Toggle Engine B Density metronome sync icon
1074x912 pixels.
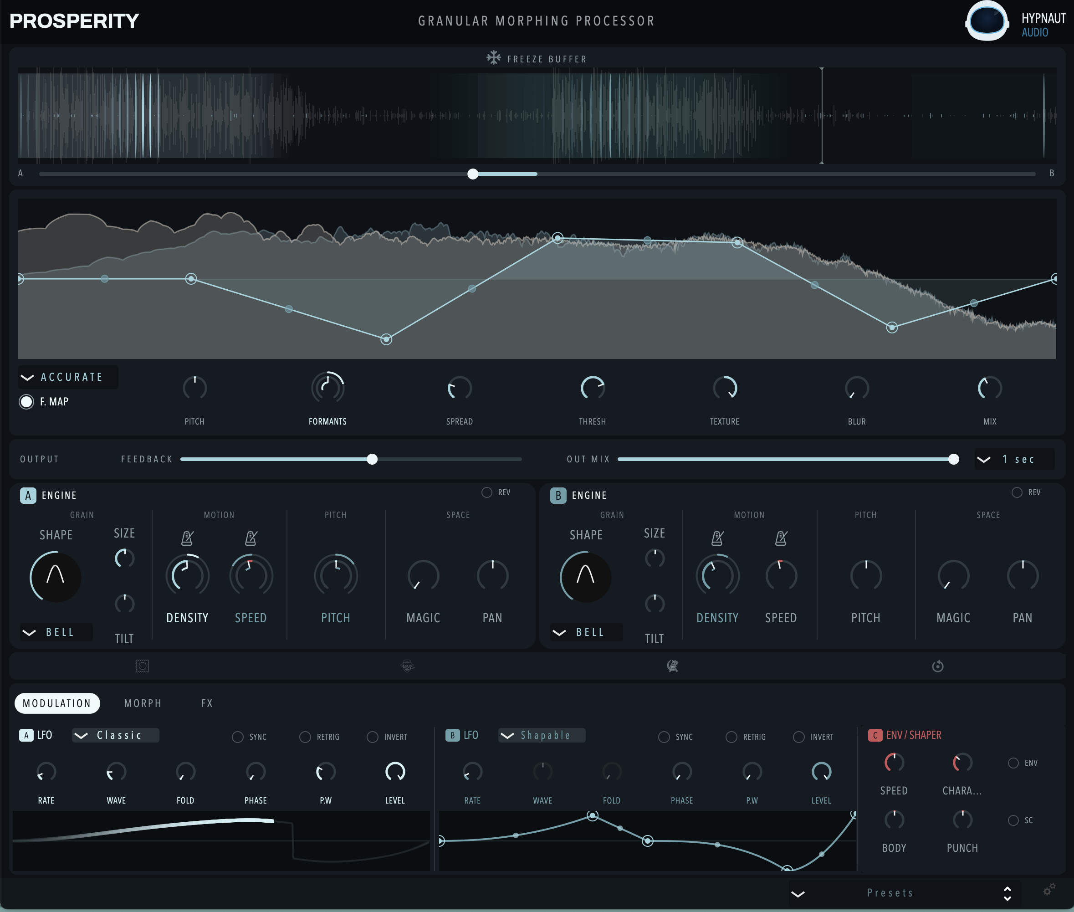(717, 538)
